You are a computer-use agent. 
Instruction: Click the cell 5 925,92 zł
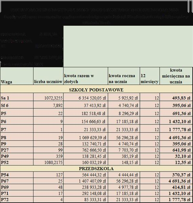(x=124, y=97)
